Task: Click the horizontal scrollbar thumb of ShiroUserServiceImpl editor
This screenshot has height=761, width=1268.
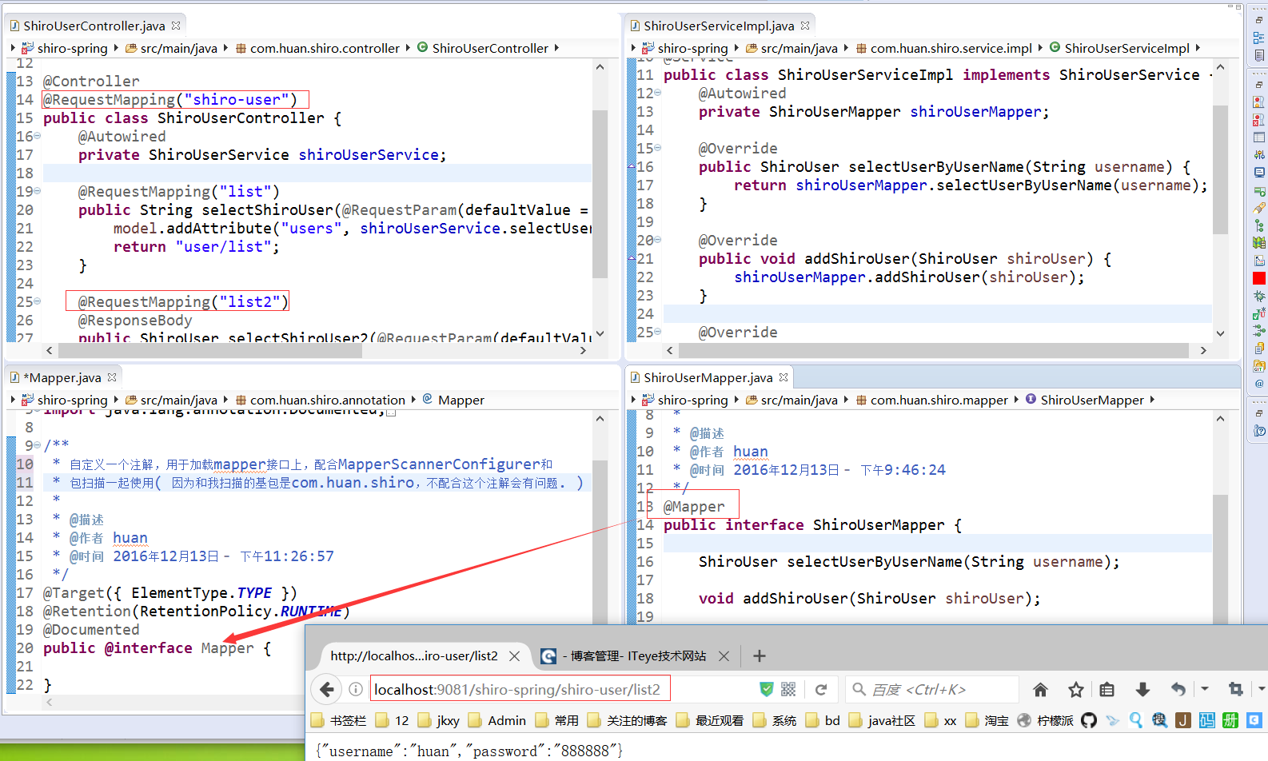Action: (x=933, y=350)
